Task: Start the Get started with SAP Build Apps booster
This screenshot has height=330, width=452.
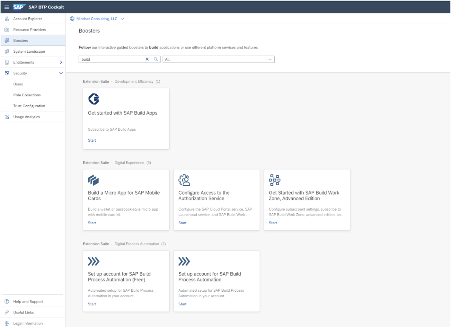Action: [92, 140]
